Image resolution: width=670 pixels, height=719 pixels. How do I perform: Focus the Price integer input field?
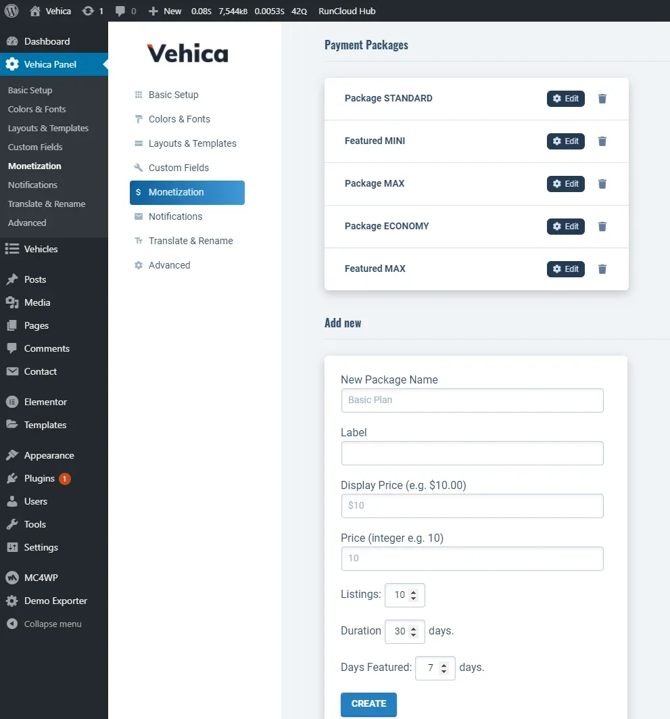coord(472,559)
